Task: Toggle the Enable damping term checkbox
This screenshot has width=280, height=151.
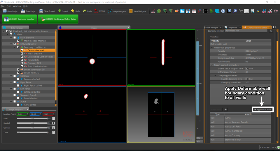Action: click(x=246, y=79)
